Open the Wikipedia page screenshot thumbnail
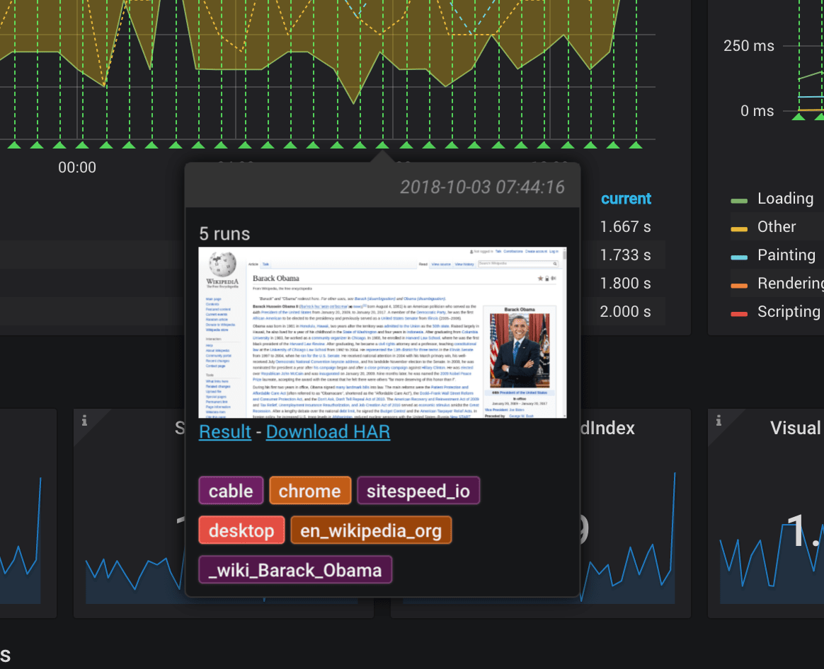The height and width of the screenshot is (669, 824). [381, 332]
